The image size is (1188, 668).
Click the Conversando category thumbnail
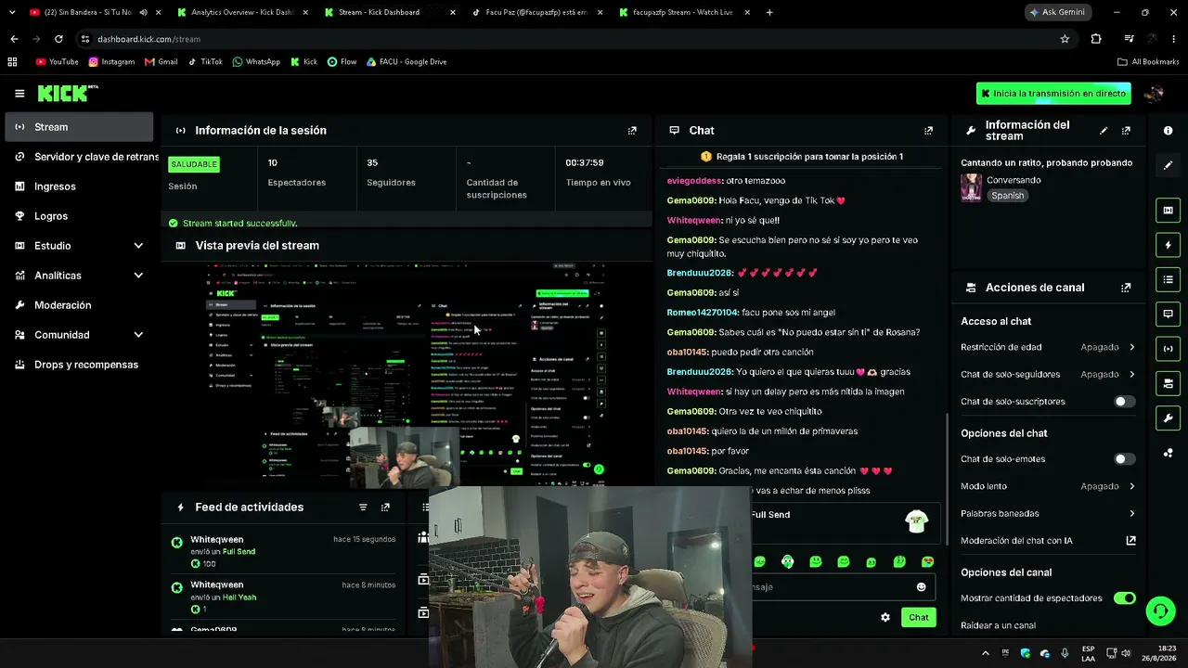tap(971, 187)
